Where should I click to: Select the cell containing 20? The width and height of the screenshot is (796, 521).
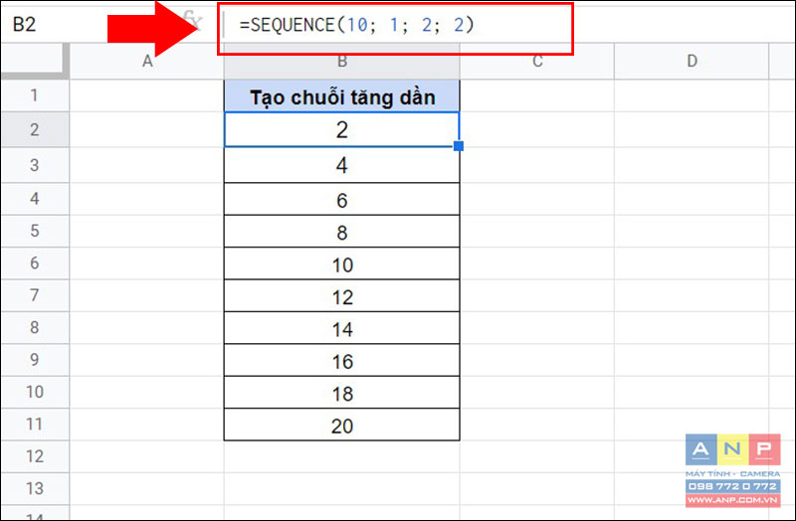pos(341,425)
